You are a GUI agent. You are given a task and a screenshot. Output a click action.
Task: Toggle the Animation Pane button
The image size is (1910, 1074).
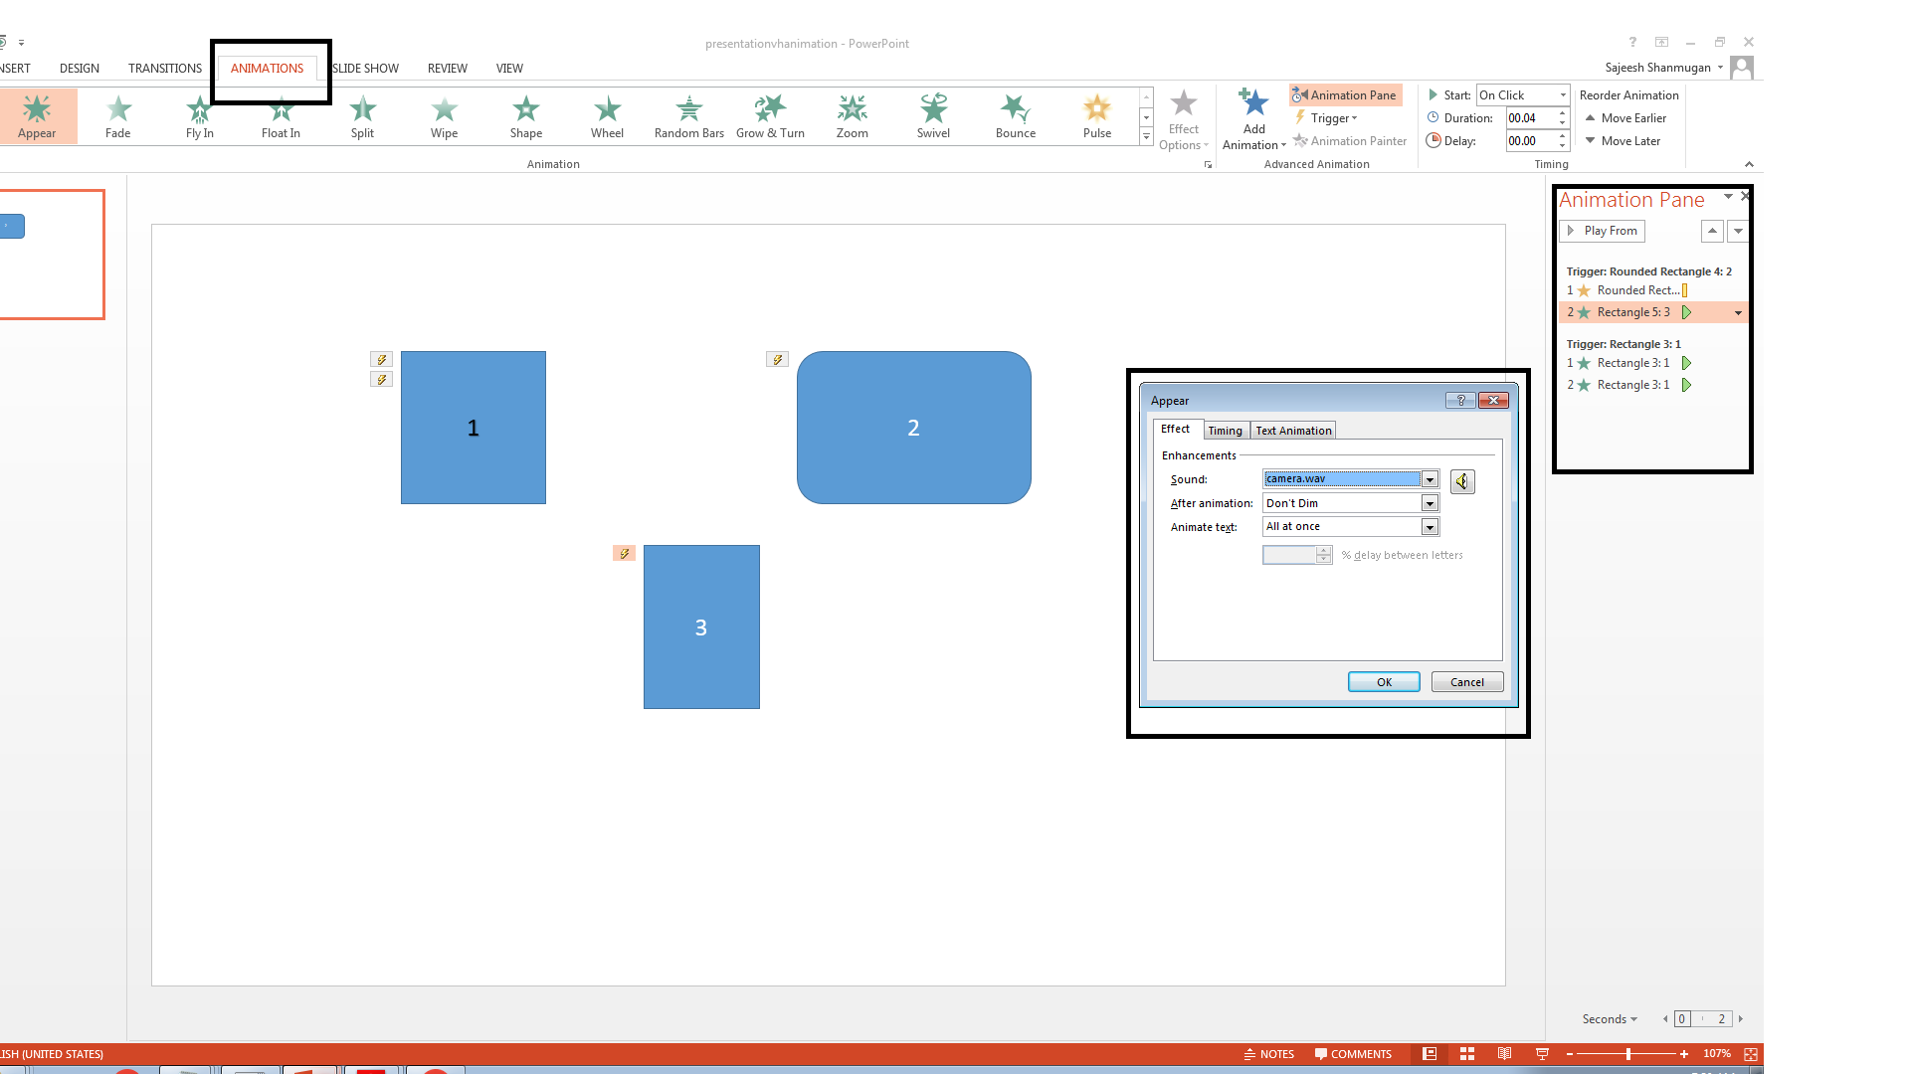pos(1345,95)
